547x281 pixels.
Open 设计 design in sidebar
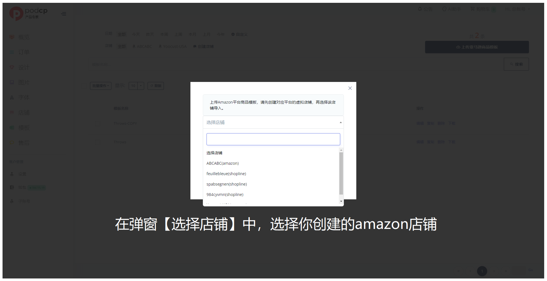click(24, 67)
